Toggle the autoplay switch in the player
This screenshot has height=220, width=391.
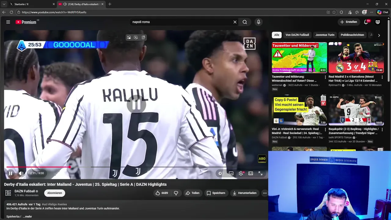(x=220, y=173)
